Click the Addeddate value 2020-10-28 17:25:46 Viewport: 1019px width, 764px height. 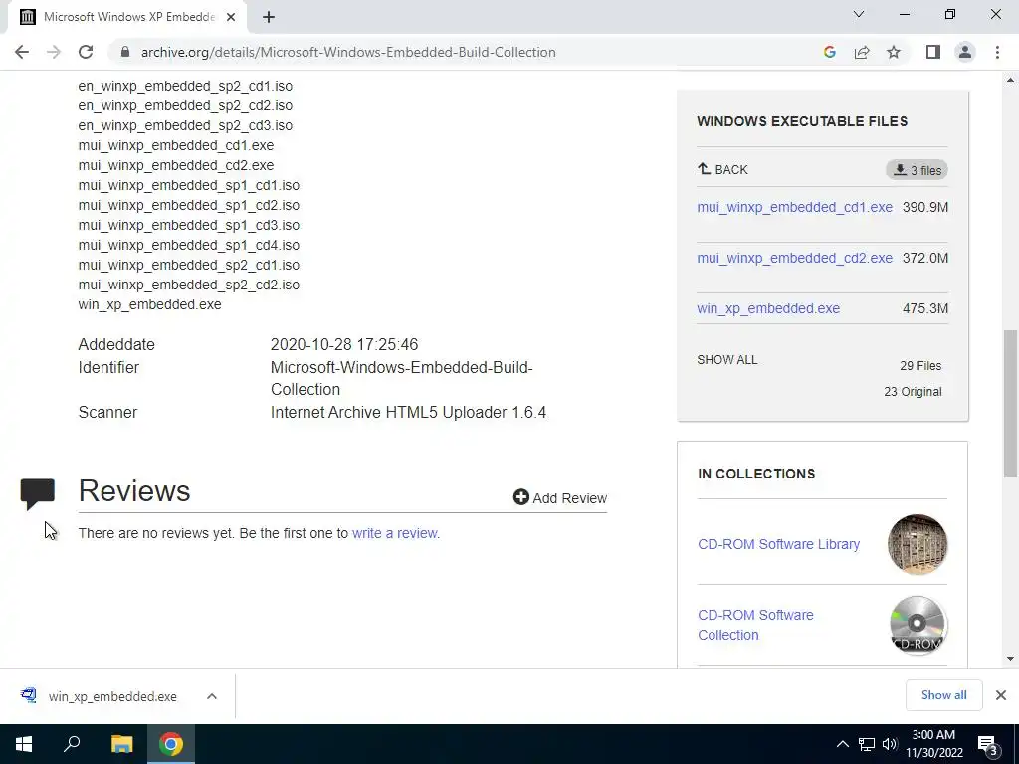click(343, 344)
